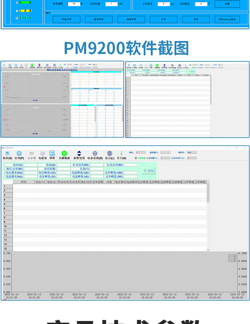Viewport: 250px width, 324px height.
Task: Click the 电压(V) readout field in main window
Action: 31,165
